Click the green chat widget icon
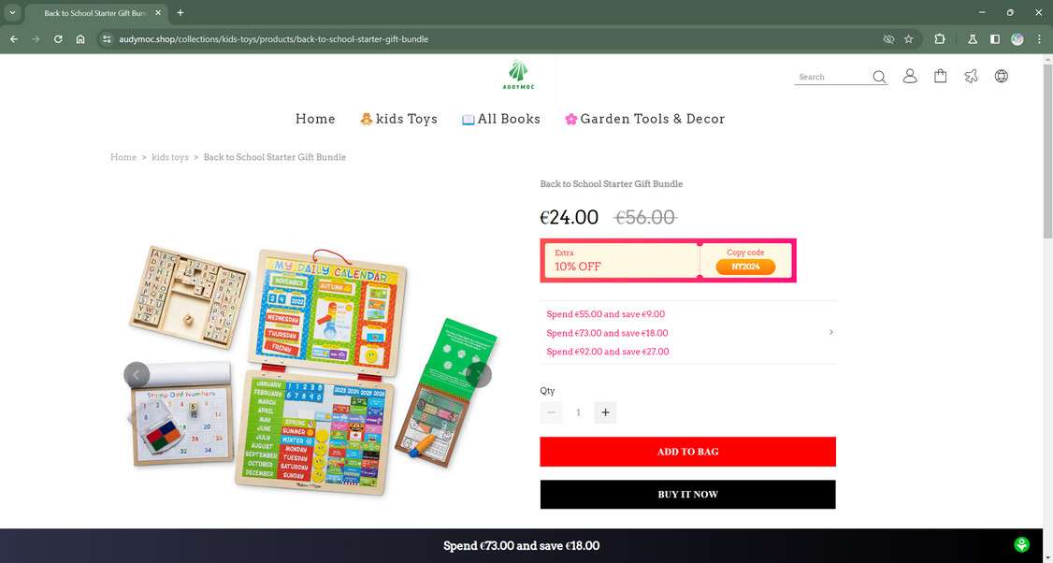Viewport: 1053px width, 563px height. (x=1021, y=545)
